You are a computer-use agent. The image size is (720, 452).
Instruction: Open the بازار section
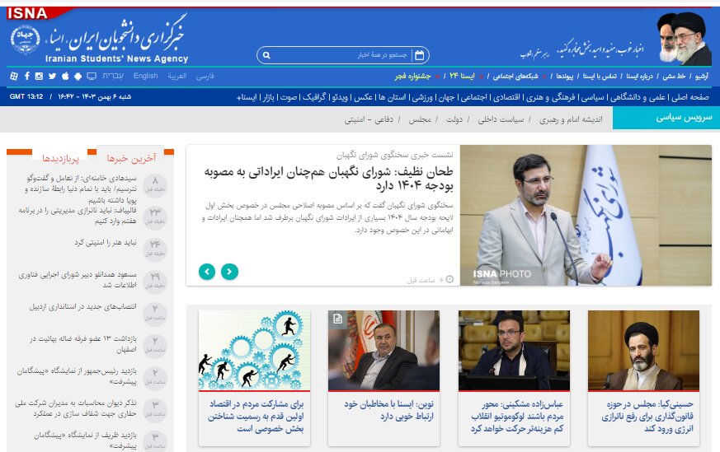[268, 97]
